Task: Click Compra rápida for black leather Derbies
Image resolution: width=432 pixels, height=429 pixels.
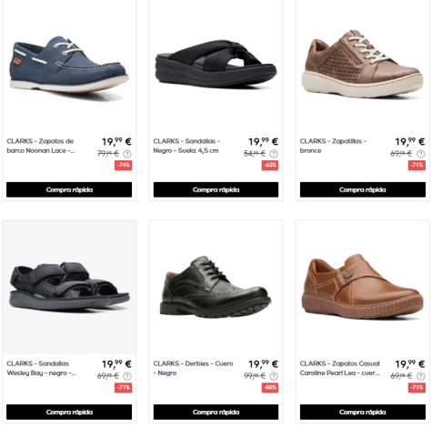Action: 216,412
